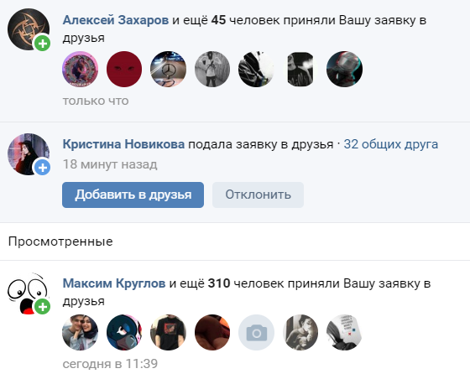Open the dark red avatar with eyes
The width and height of the screenshot is (470, 379).
click(124, 69)
